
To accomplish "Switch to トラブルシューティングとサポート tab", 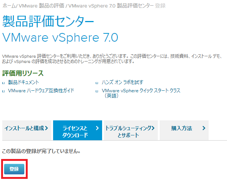I will pyautogui.click(x=131, y=130).
